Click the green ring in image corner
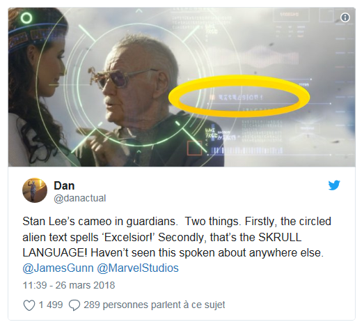 26,18
